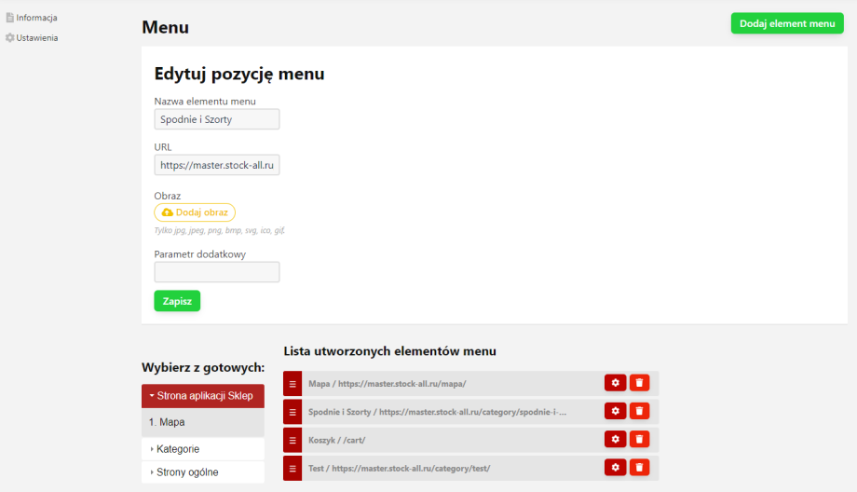This screenshot has height=492, width=857.
Task: Open settings for Spodnie i Szorty item
Action: pos(615,411)
